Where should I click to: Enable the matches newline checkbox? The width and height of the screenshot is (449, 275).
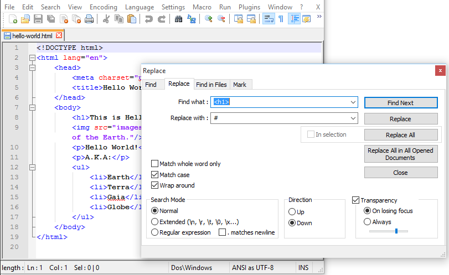point(222,232)
